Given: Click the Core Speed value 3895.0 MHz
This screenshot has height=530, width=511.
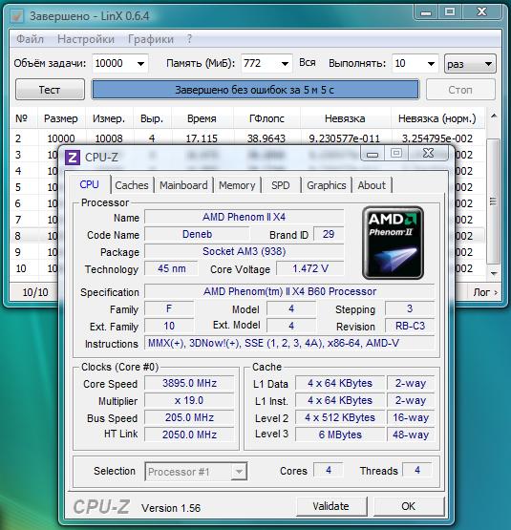Looking at the screenshot, I should coord(189,383).
